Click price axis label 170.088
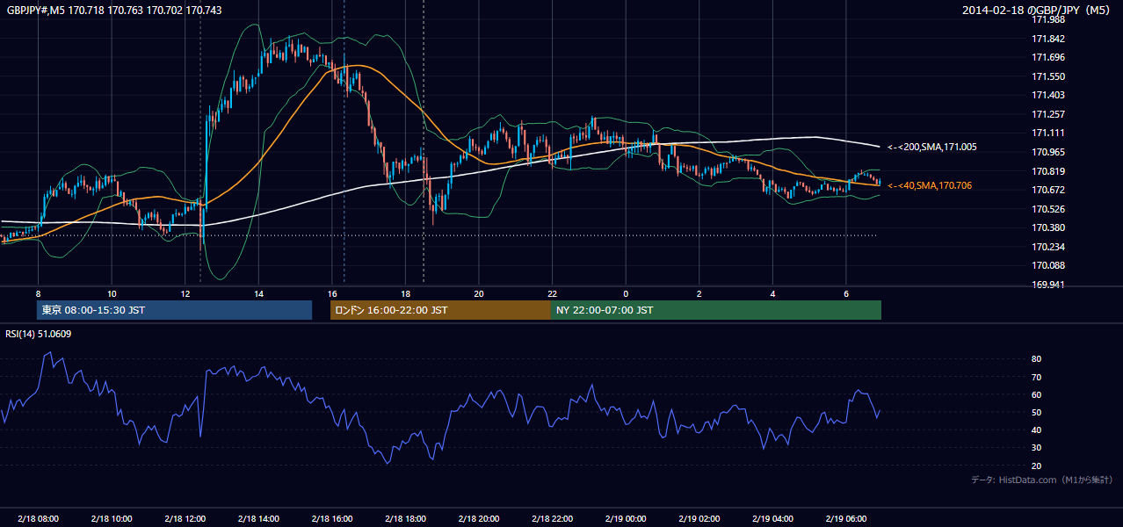 pos(1048,265)
